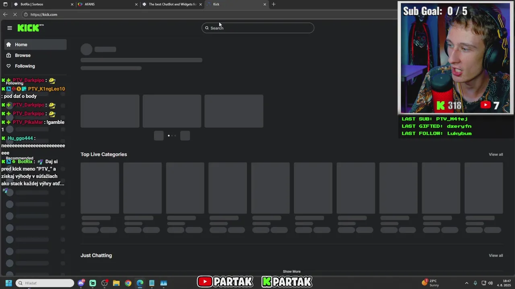The image size is (515, 289).
Task: Open network settings tray icon
Action: (484, 283)
